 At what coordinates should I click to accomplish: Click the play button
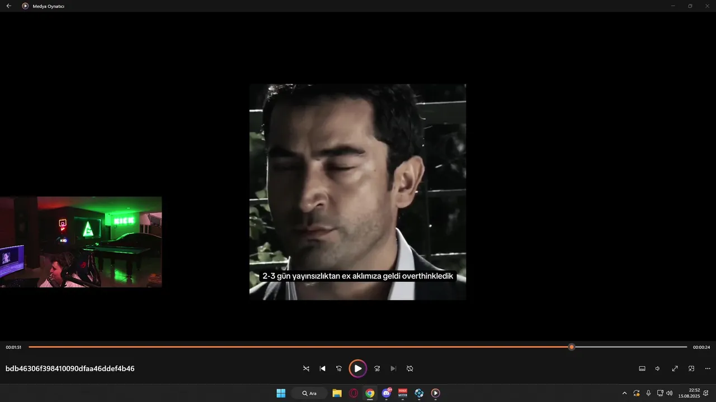coord(357,368)
